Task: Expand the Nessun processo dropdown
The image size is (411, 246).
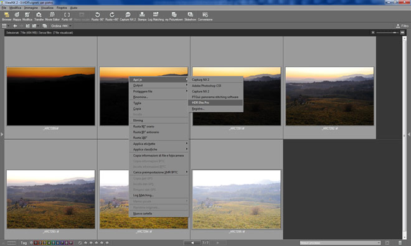Action: pyautogui.click(x=340, y=243)
